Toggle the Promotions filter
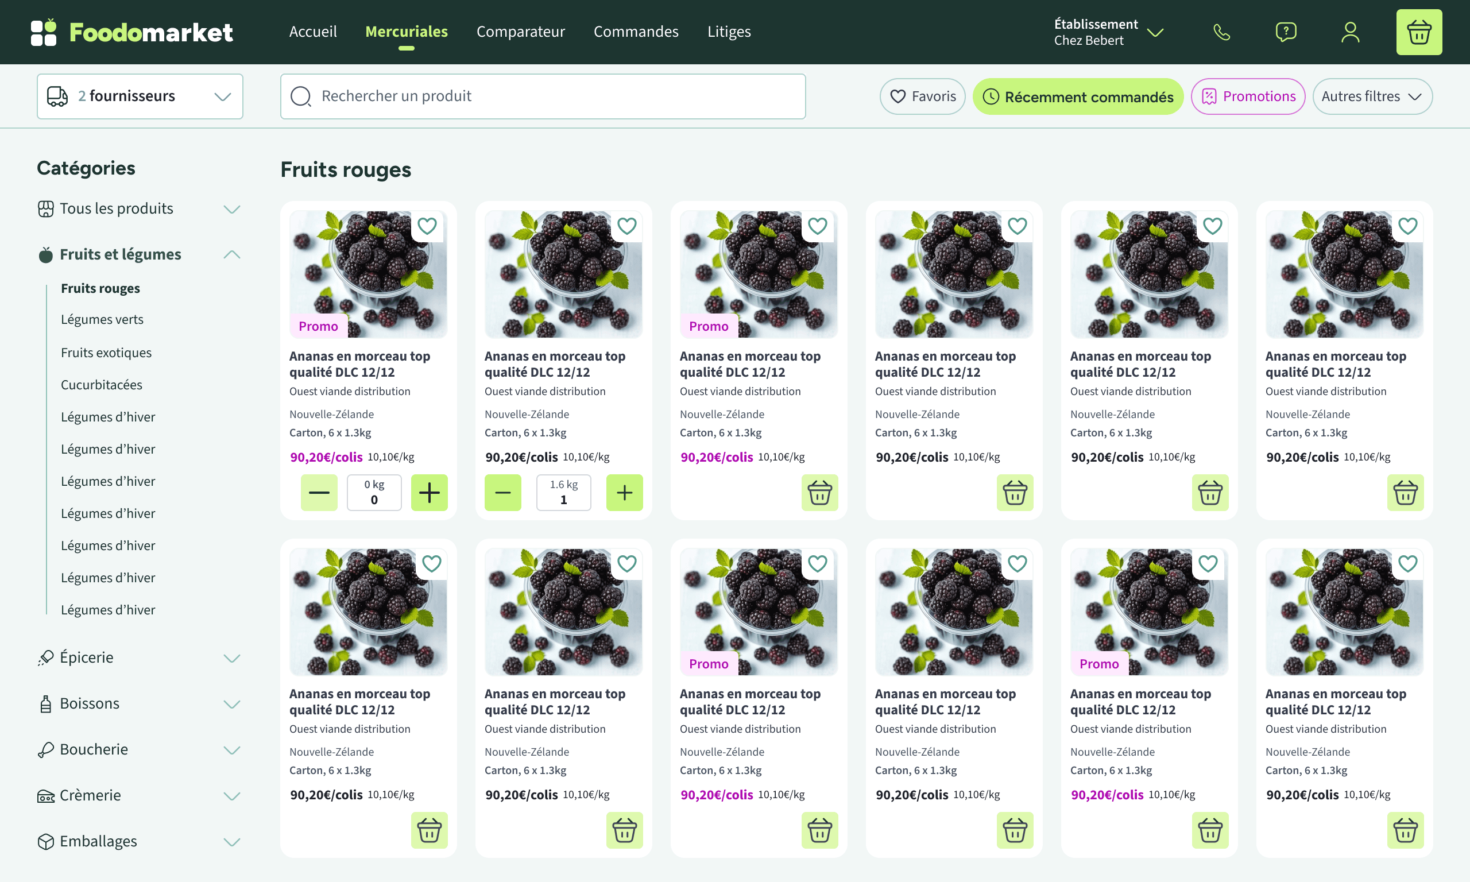 pos(1248,96)
